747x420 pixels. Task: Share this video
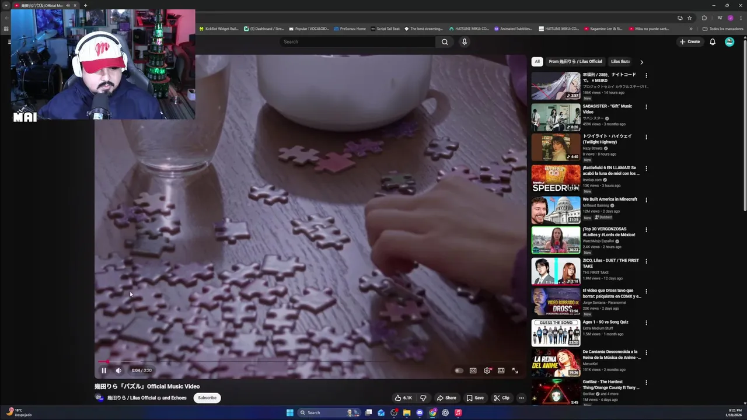(x=446, y=398)
